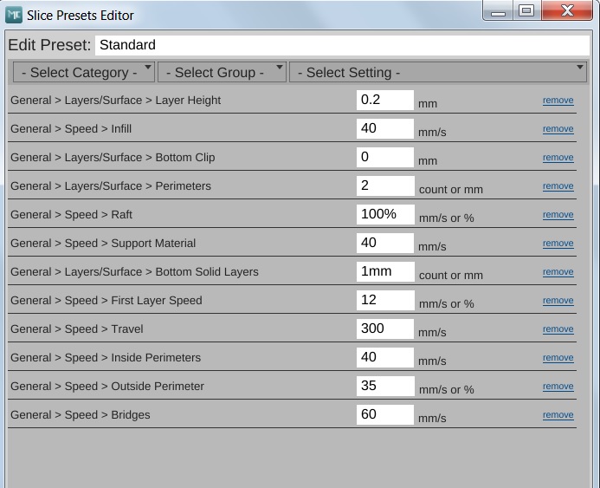Click the Travel speed input field
The height and width of the screenshot is (488, 600).
384,329
